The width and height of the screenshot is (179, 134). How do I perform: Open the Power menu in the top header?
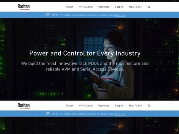(x=70, y=7)
